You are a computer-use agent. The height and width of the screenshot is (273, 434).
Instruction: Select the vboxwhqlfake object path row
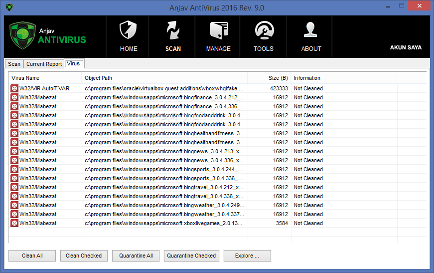[164, 88]
